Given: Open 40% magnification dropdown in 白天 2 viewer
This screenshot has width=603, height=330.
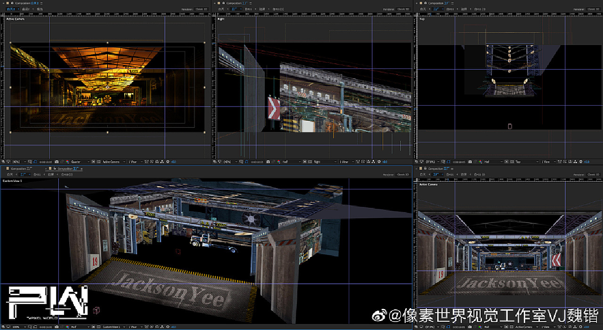Looking at the screenshot, I should coord(19,162).
